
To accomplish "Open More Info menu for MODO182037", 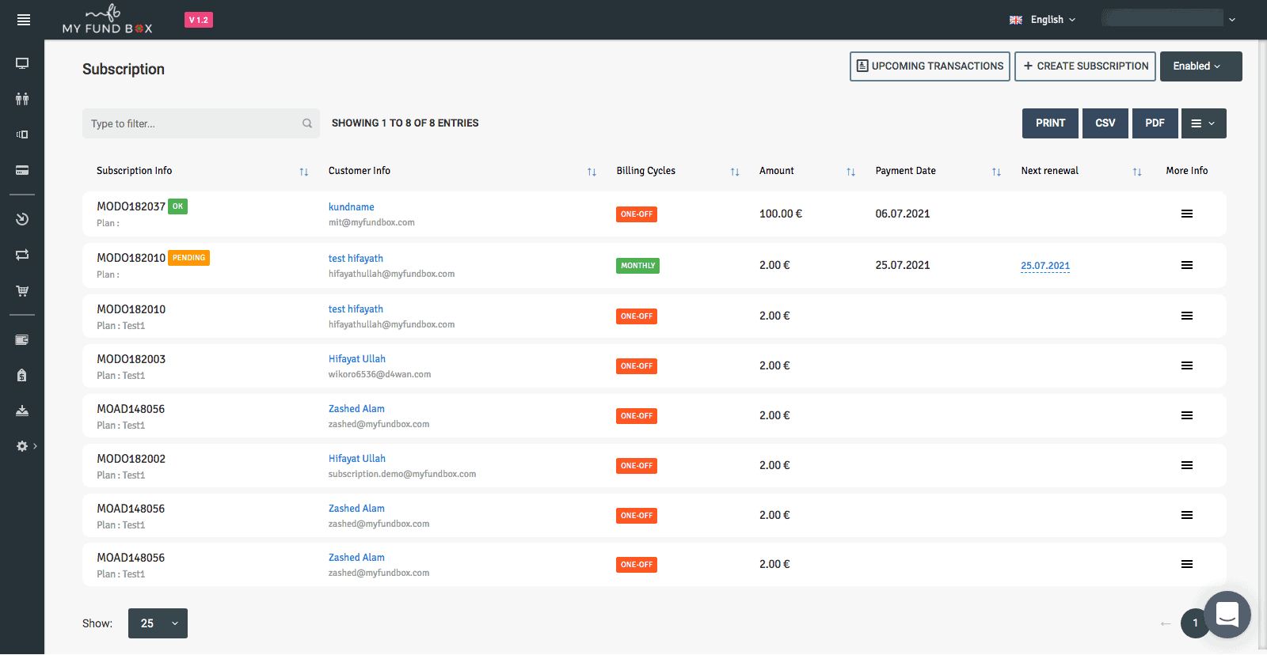I will pos(1186,214).
